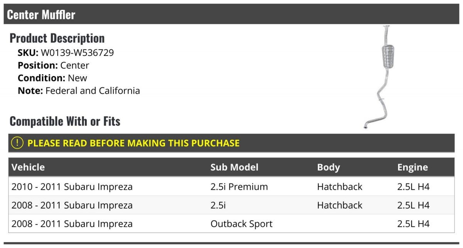
Task: Click the center muffler product image
Action: click(x=381, y=77)
